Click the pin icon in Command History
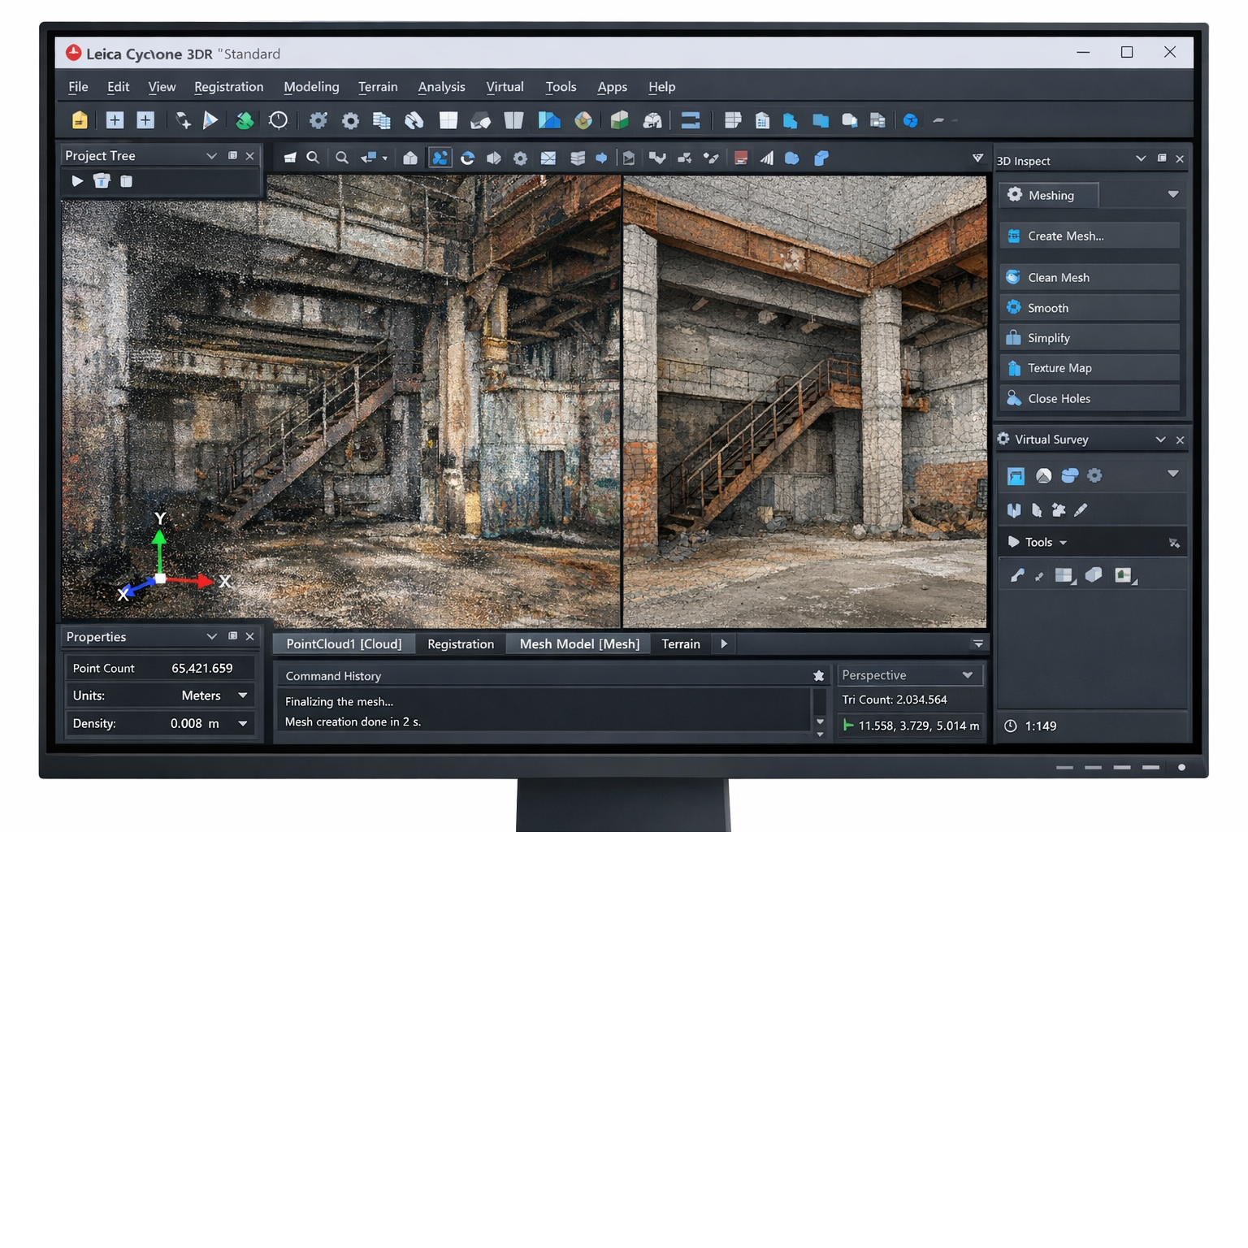This screenshot has height=1248, width=1248. (x=818, y=676)
